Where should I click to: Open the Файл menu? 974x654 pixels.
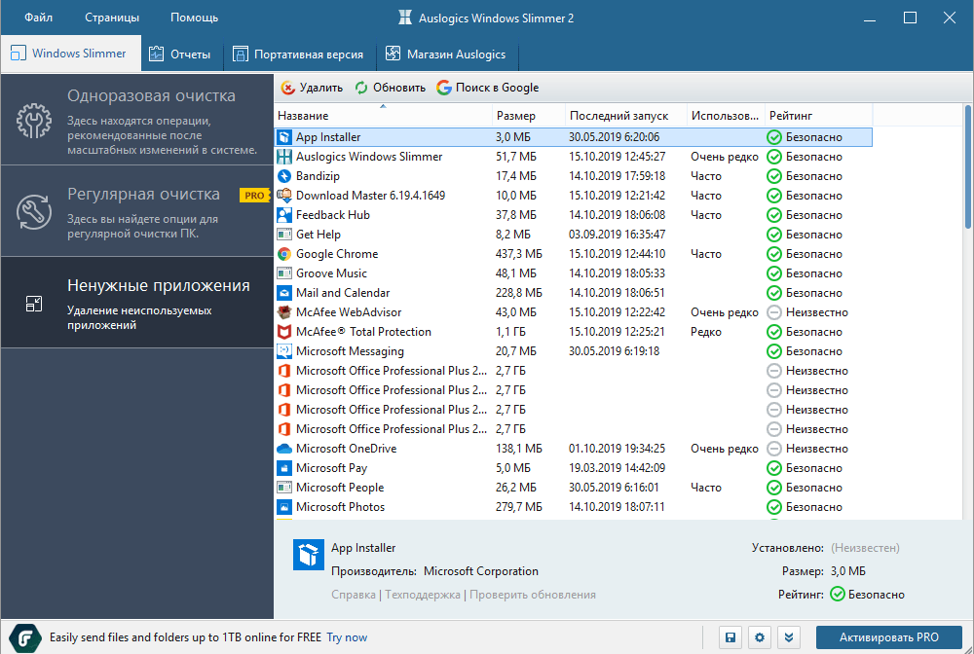click(x=39, y=18)
